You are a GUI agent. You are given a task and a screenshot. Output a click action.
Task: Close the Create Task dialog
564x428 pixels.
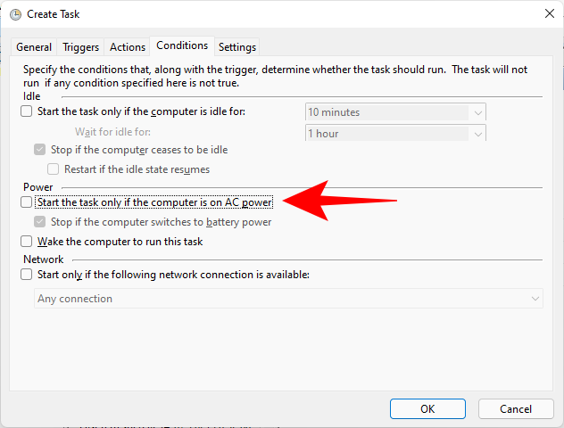(x=547, y=13)
